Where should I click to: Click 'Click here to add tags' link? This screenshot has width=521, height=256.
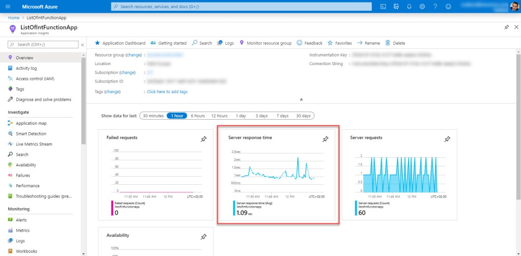point(167,92)
